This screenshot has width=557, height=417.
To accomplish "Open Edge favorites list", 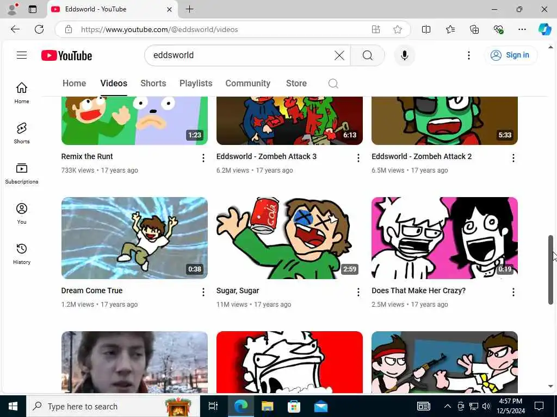I will 450,29.
